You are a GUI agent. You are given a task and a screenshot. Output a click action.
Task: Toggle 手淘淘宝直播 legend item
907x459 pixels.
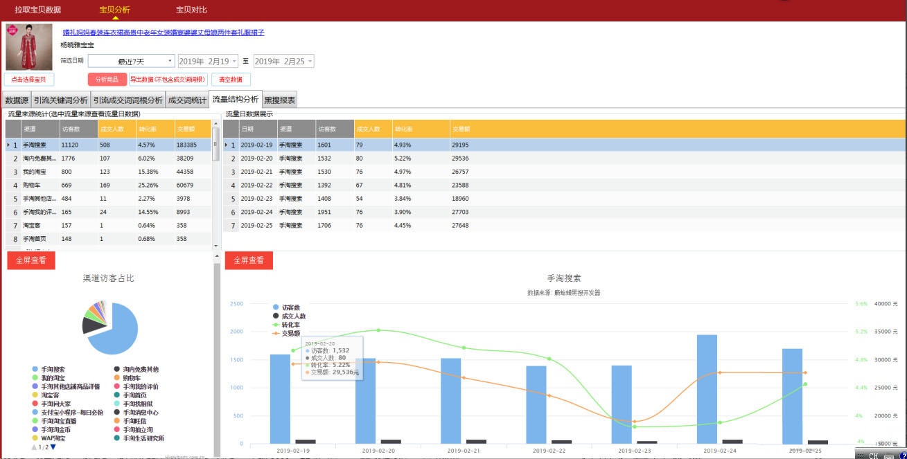pos(55,421)
